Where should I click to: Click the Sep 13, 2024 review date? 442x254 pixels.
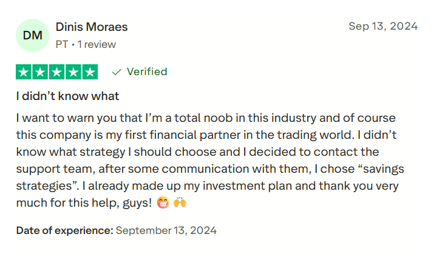coord(383,26)
